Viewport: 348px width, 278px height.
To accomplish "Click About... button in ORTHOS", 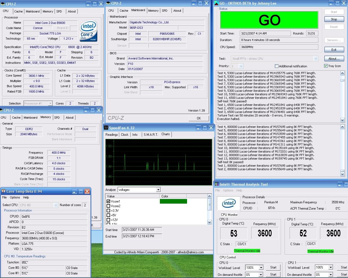I will [334, 58].
